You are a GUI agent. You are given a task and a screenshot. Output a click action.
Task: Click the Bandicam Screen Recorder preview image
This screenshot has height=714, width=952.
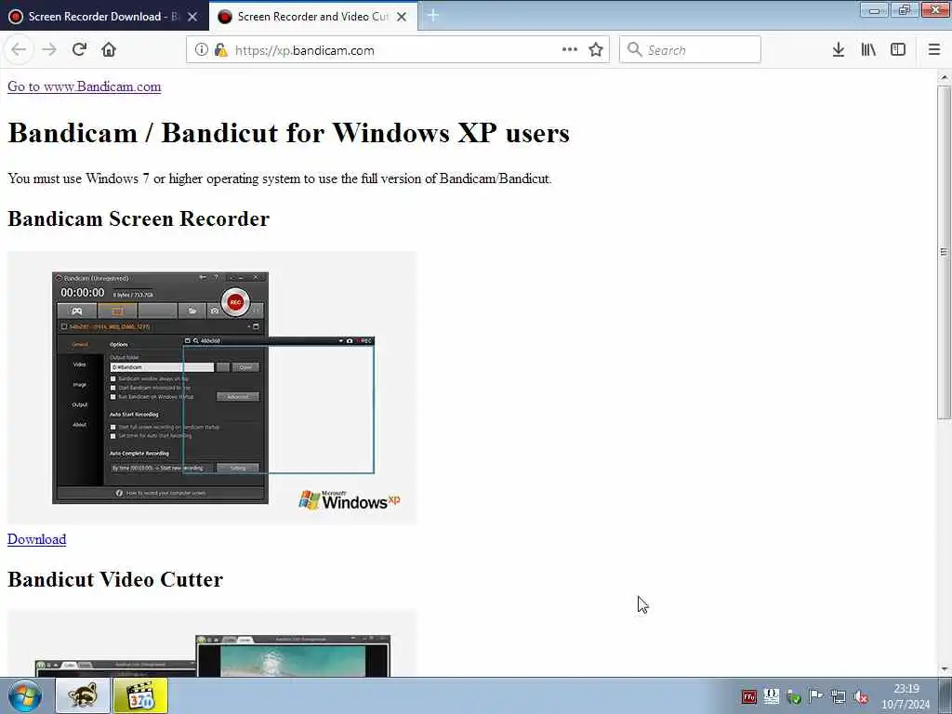212,388
